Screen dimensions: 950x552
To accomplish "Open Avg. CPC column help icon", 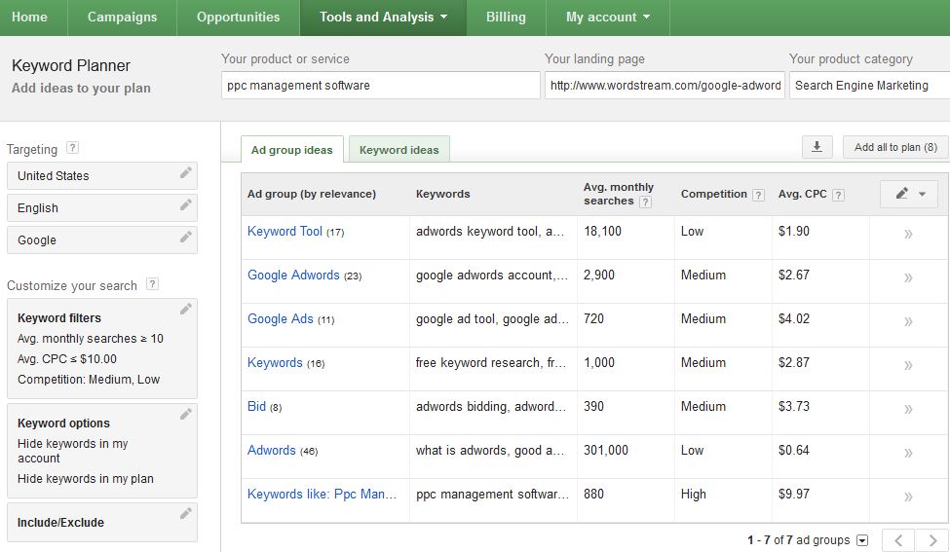I will point(839,195).
